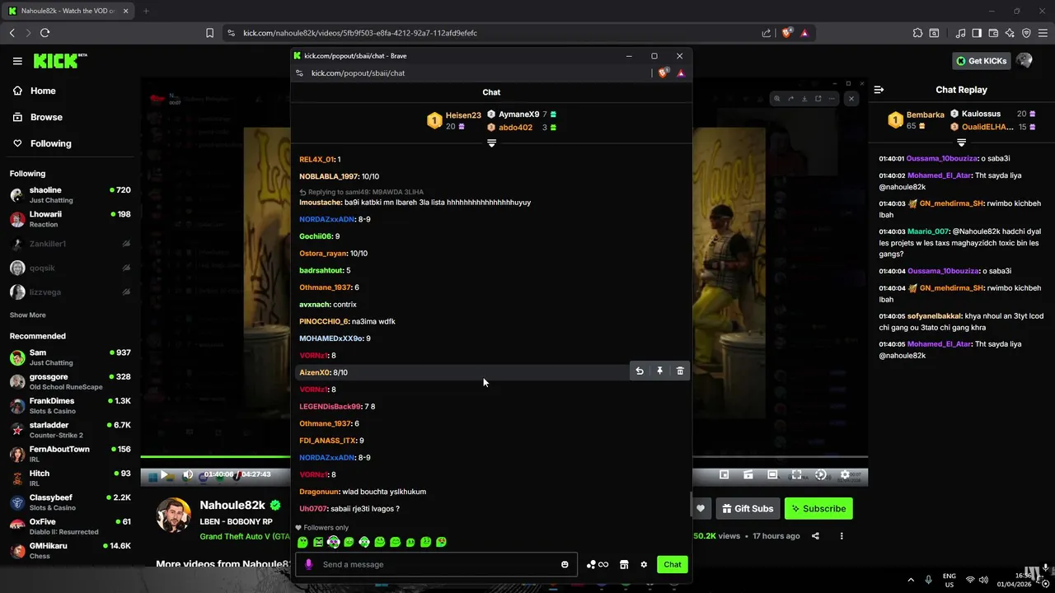This screenshot has height=593, width=1055.
Task: Expand Following list with Show More
Action: point(27,315)
